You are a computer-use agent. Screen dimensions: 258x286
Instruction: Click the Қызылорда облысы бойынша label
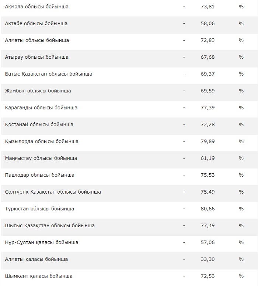pos(42,142)
